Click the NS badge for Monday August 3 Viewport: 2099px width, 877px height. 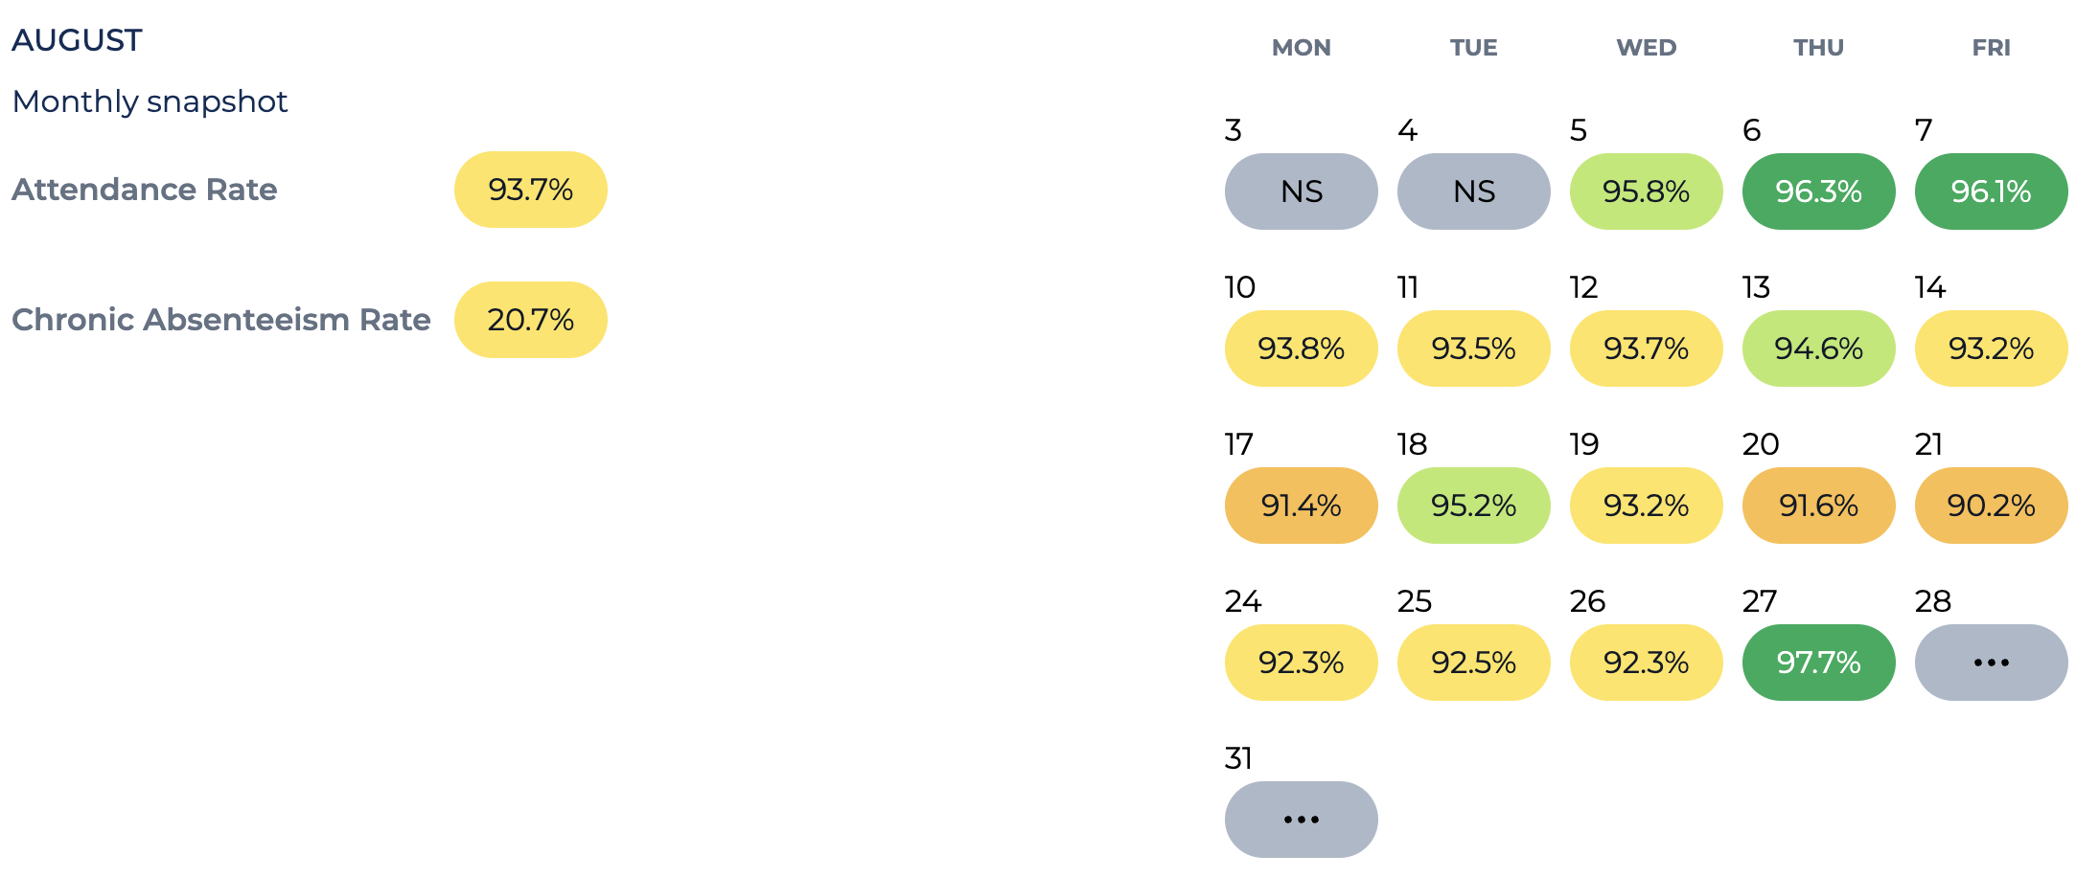coord(1301,191)
